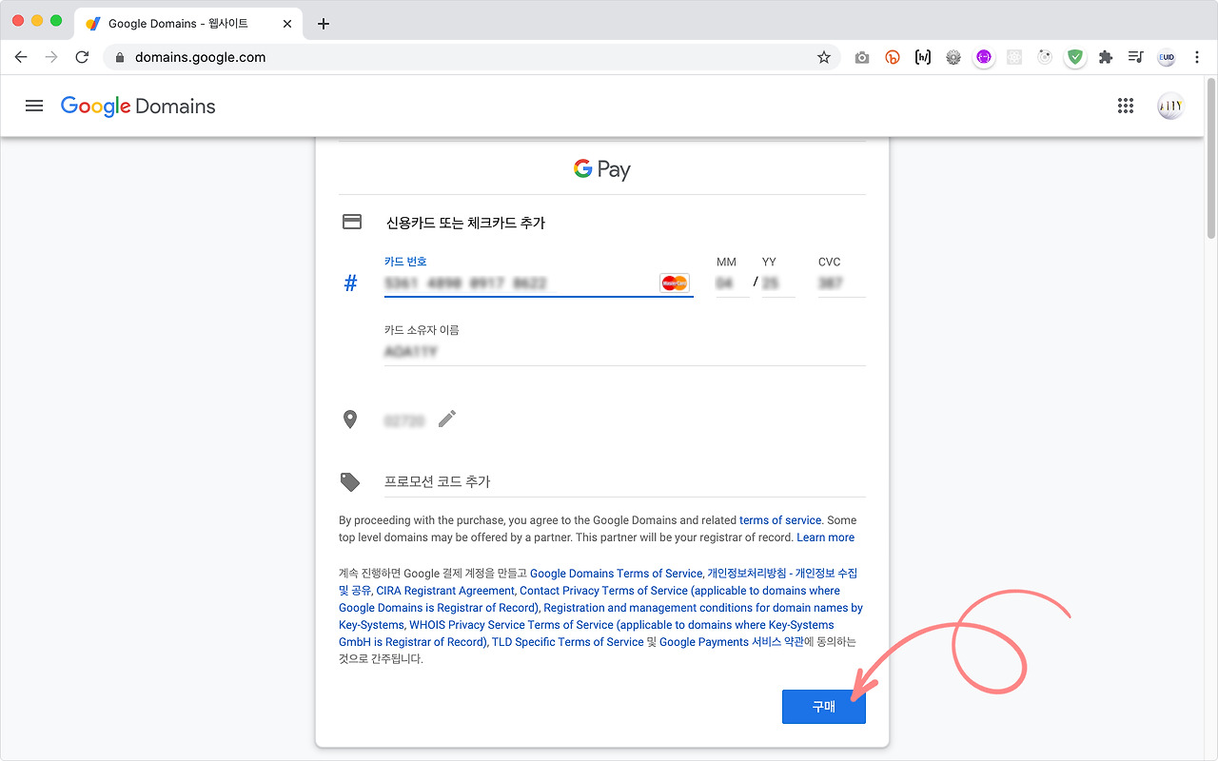This screenshot has height=761, width=1218.
Task: Click the 프로모션 코드 추가 field
Action: [624, 481]
